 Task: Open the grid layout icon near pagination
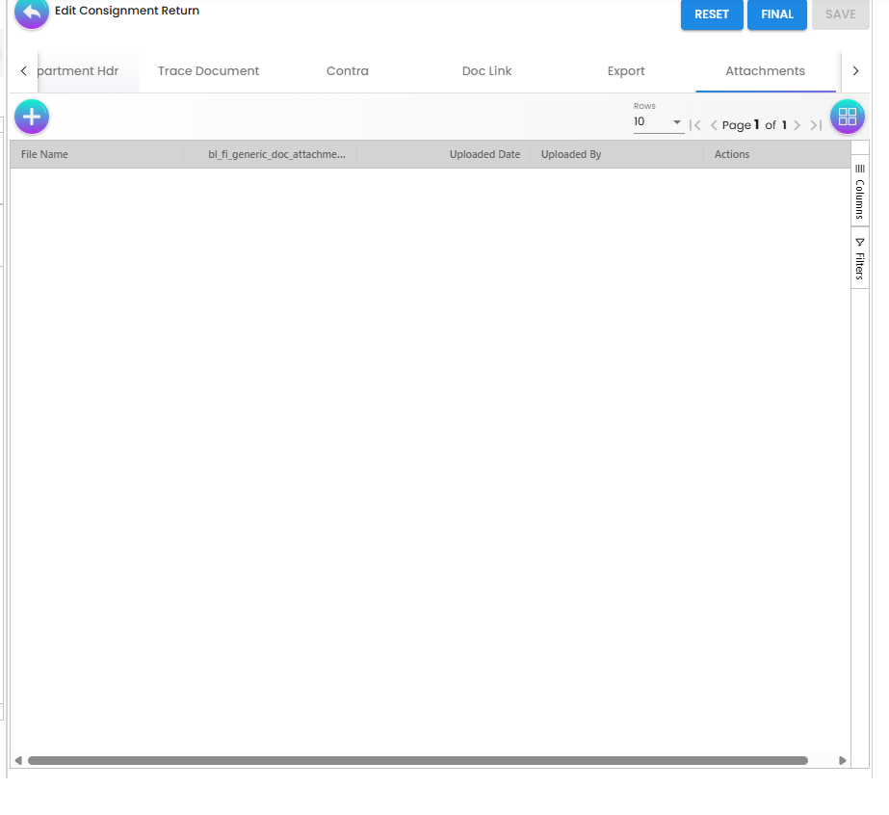[847, 116]
